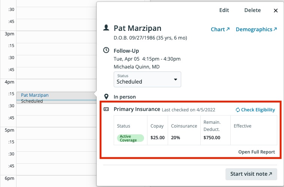
Task: Click the location pin icon by In person
Action: pyautogui.click(x=107, y=97)
